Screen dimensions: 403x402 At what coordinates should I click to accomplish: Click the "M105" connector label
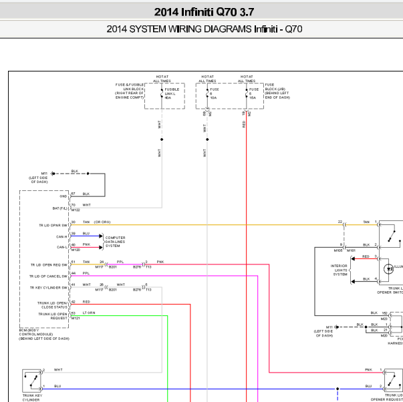coord(338,250)
